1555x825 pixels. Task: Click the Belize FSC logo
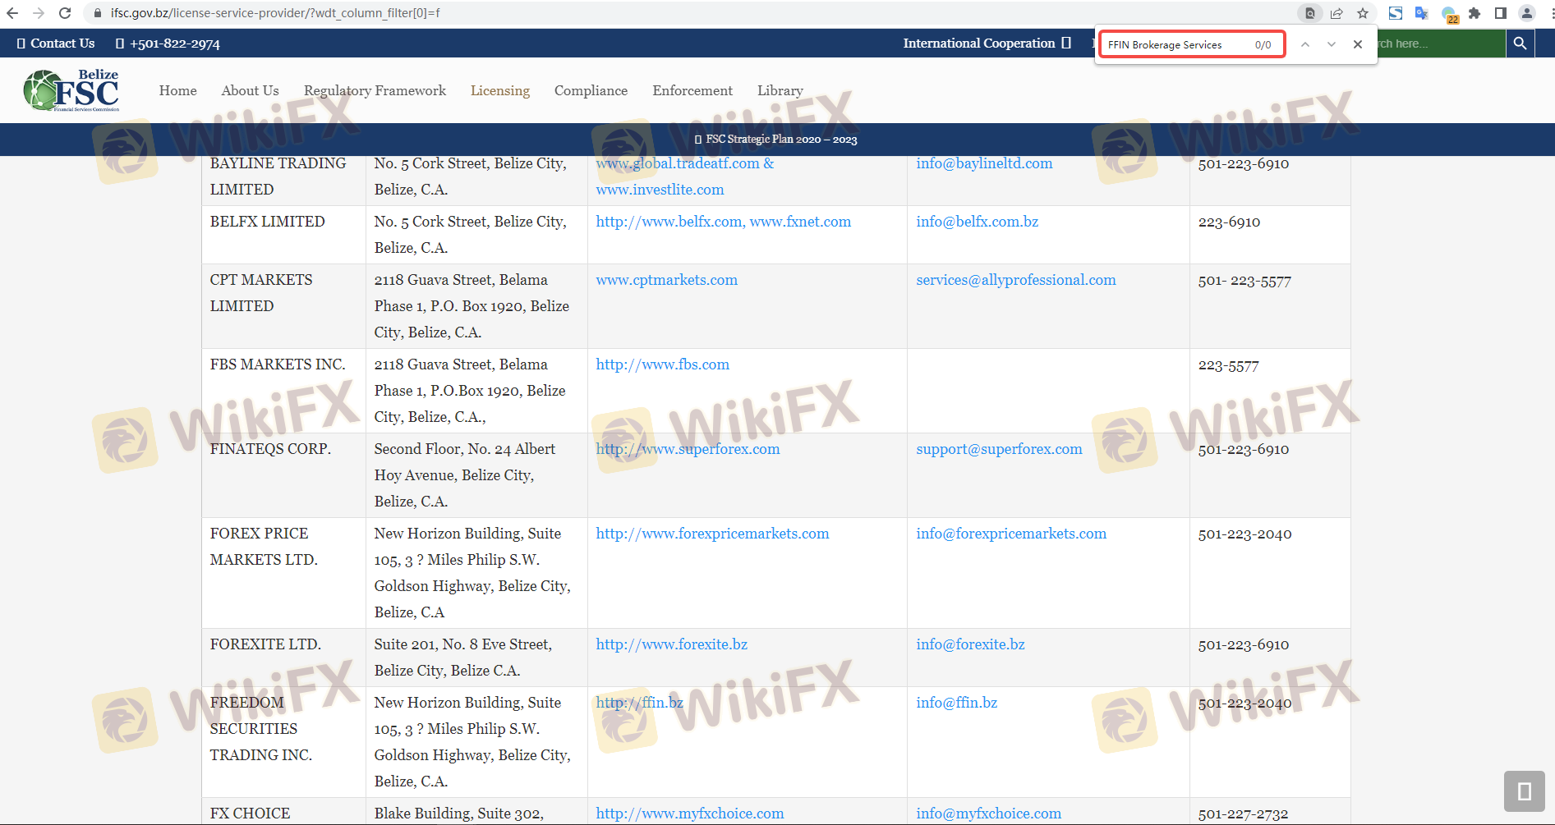(72, 90)
